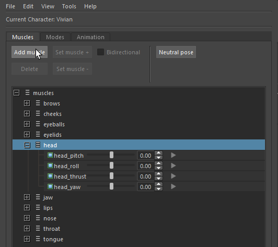Click the play arrow for head_pitch

(x=173, y=156)
